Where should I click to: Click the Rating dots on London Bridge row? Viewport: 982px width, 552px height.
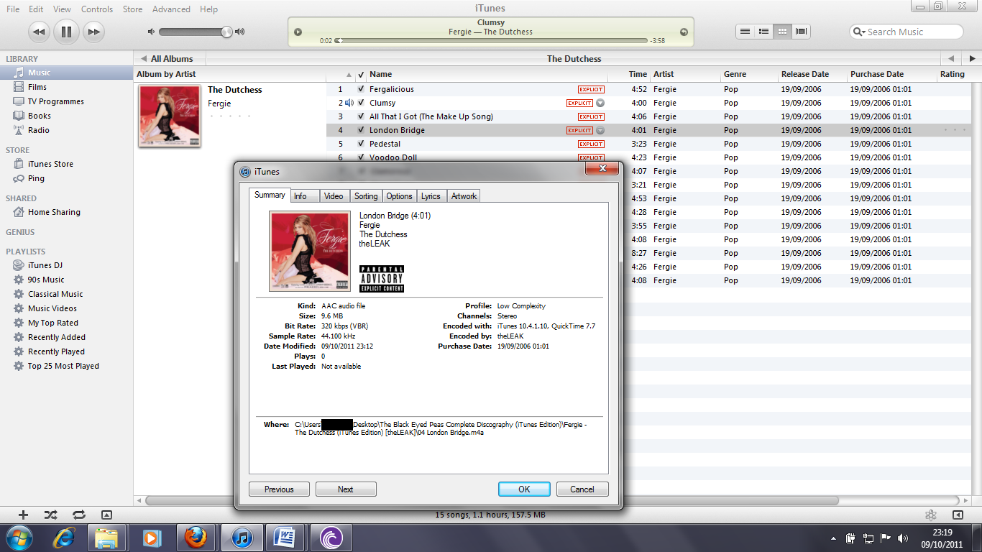(x=955, y=130)
